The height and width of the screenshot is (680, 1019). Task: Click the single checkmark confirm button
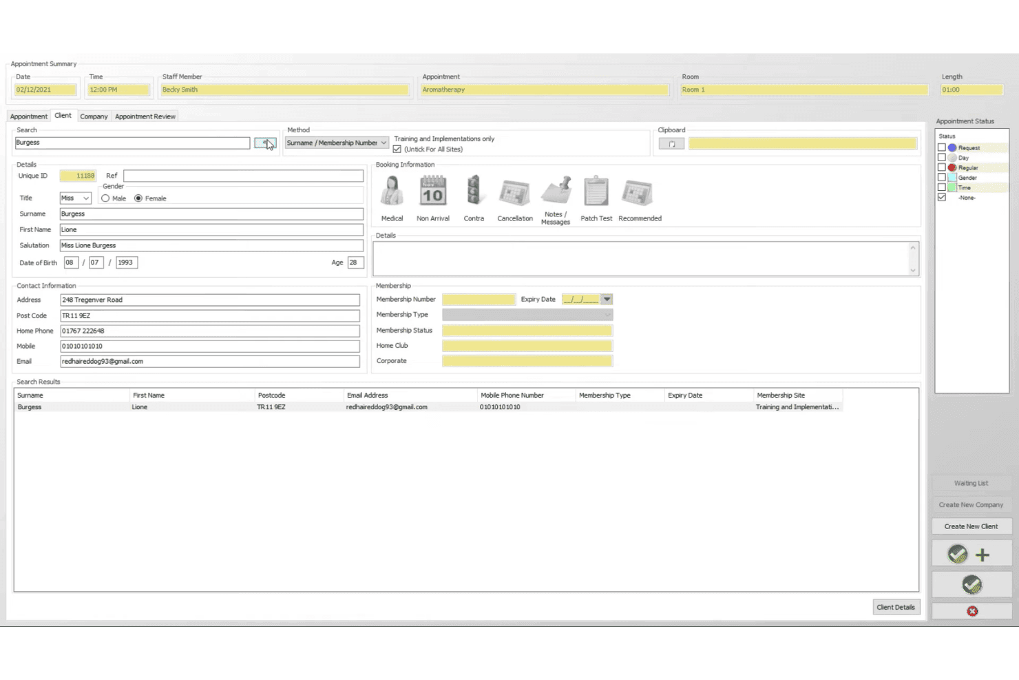pos(971,585)
